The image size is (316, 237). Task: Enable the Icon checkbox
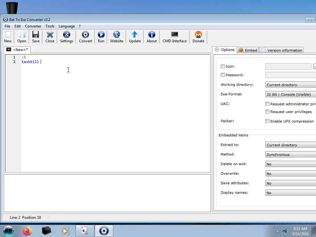pos(222,66)
